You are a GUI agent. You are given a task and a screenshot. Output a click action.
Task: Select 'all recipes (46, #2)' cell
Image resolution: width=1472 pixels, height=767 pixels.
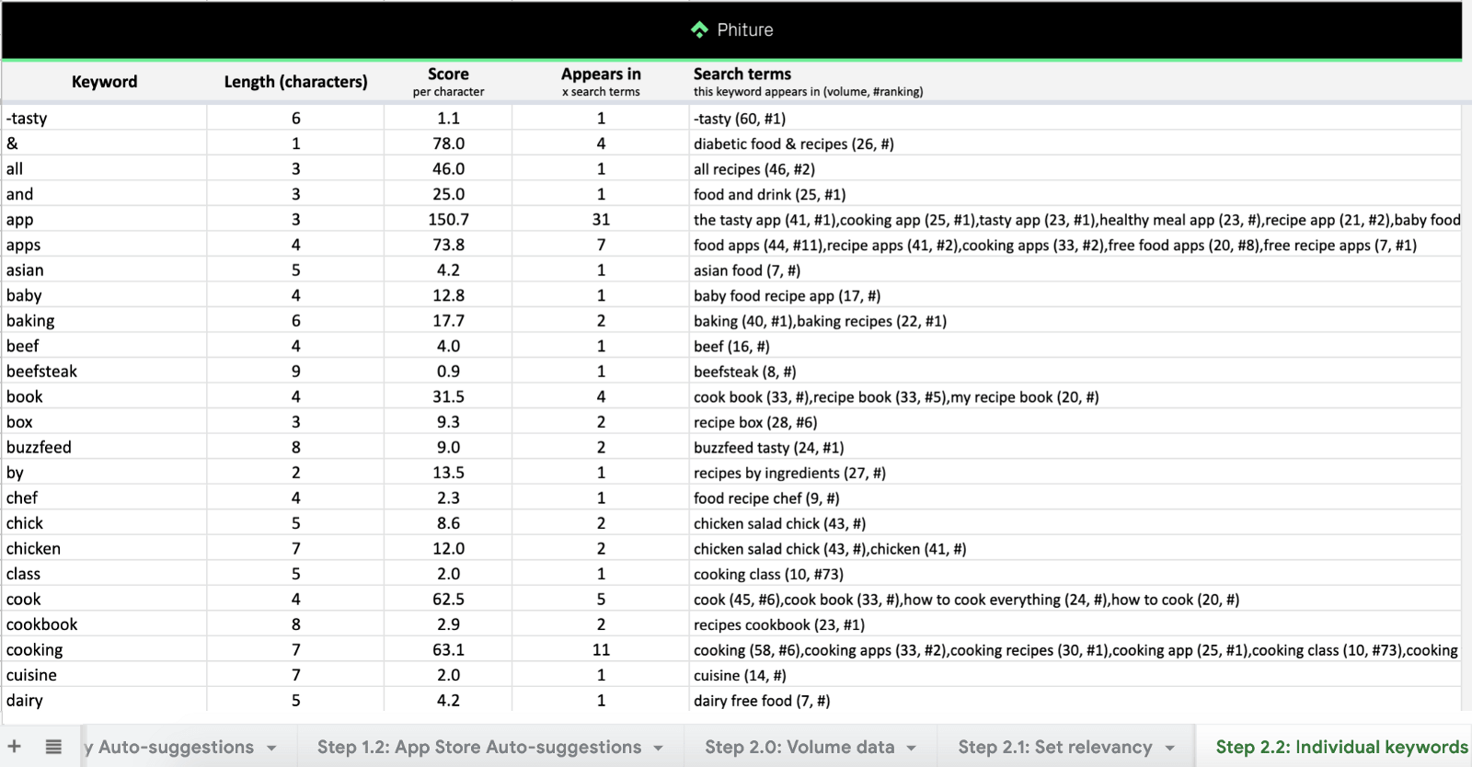(1075, 168)
